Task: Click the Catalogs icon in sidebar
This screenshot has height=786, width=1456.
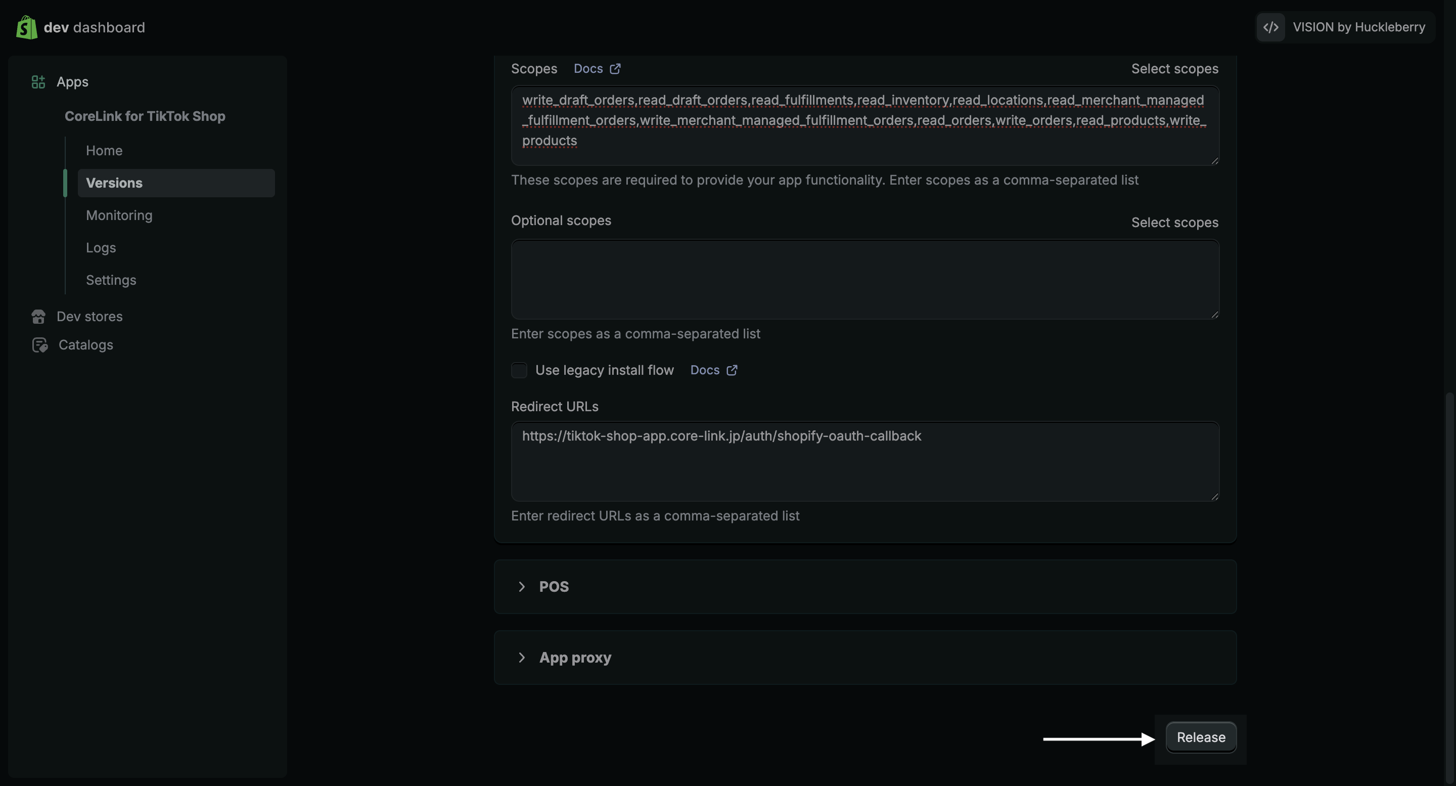Action: (x=39, y=345)
